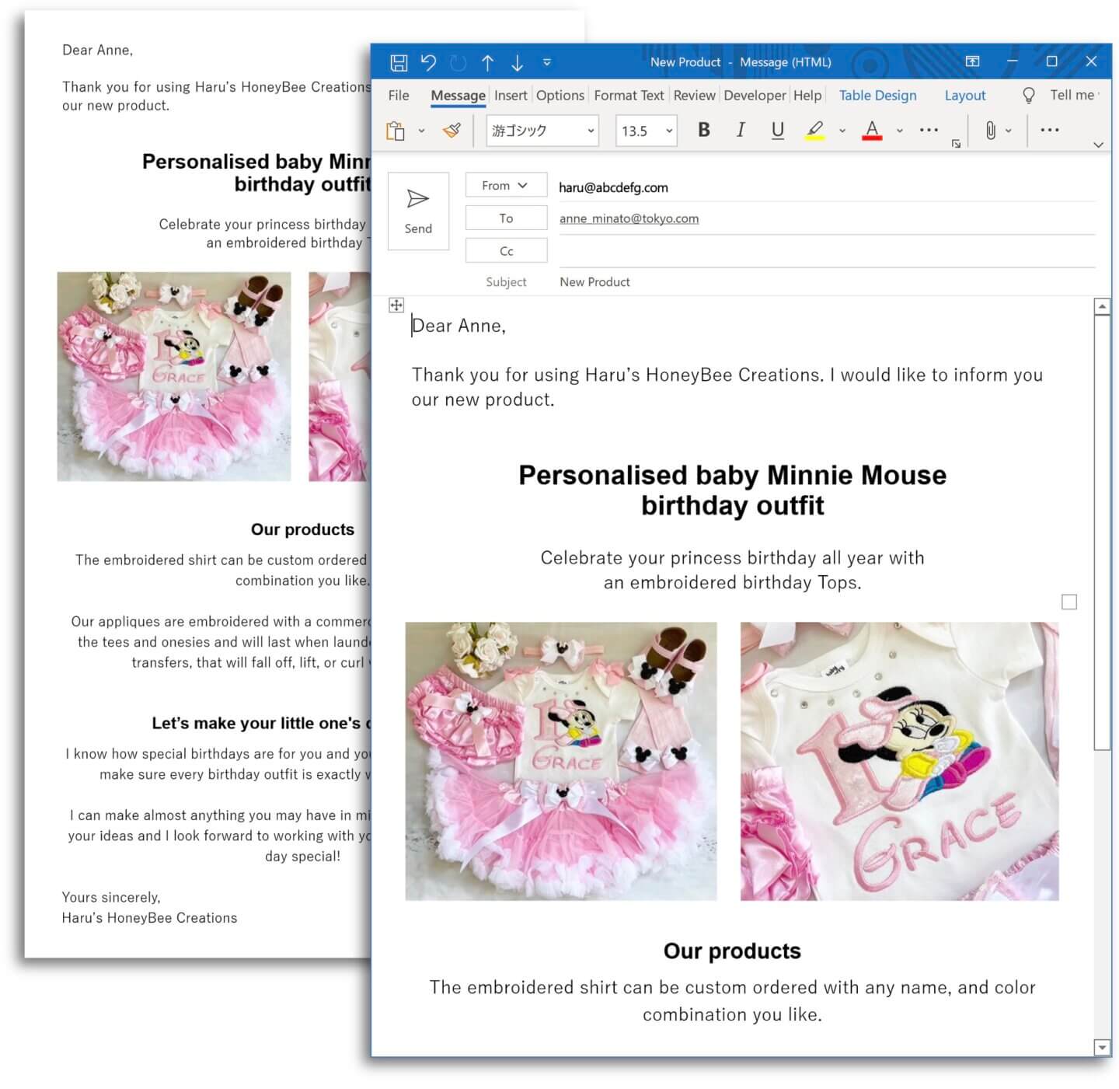Image resolution: width=1119 pixels, height=1089 pixels.
Task: Click the Tell me search box
Action: [x=1073, y=95]
